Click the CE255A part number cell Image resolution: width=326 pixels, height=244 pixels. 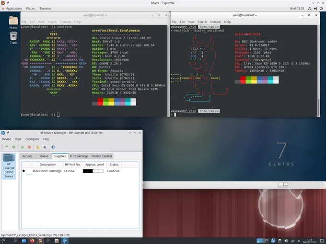tap(69, 171)
